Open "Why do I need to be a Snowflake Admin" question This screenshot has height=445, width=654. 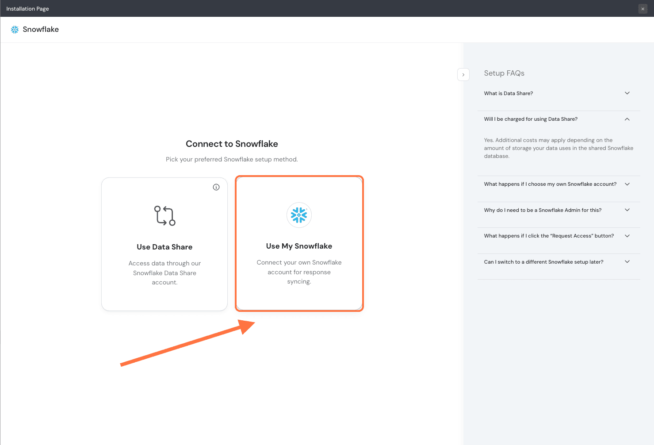[x=543, y=210]
